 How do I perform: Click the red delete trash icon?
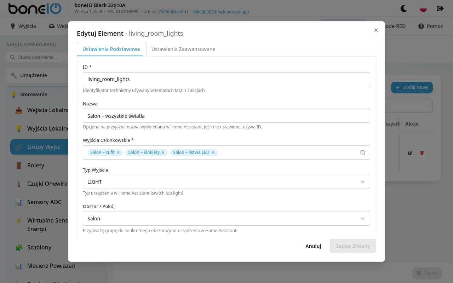(422, 153)
